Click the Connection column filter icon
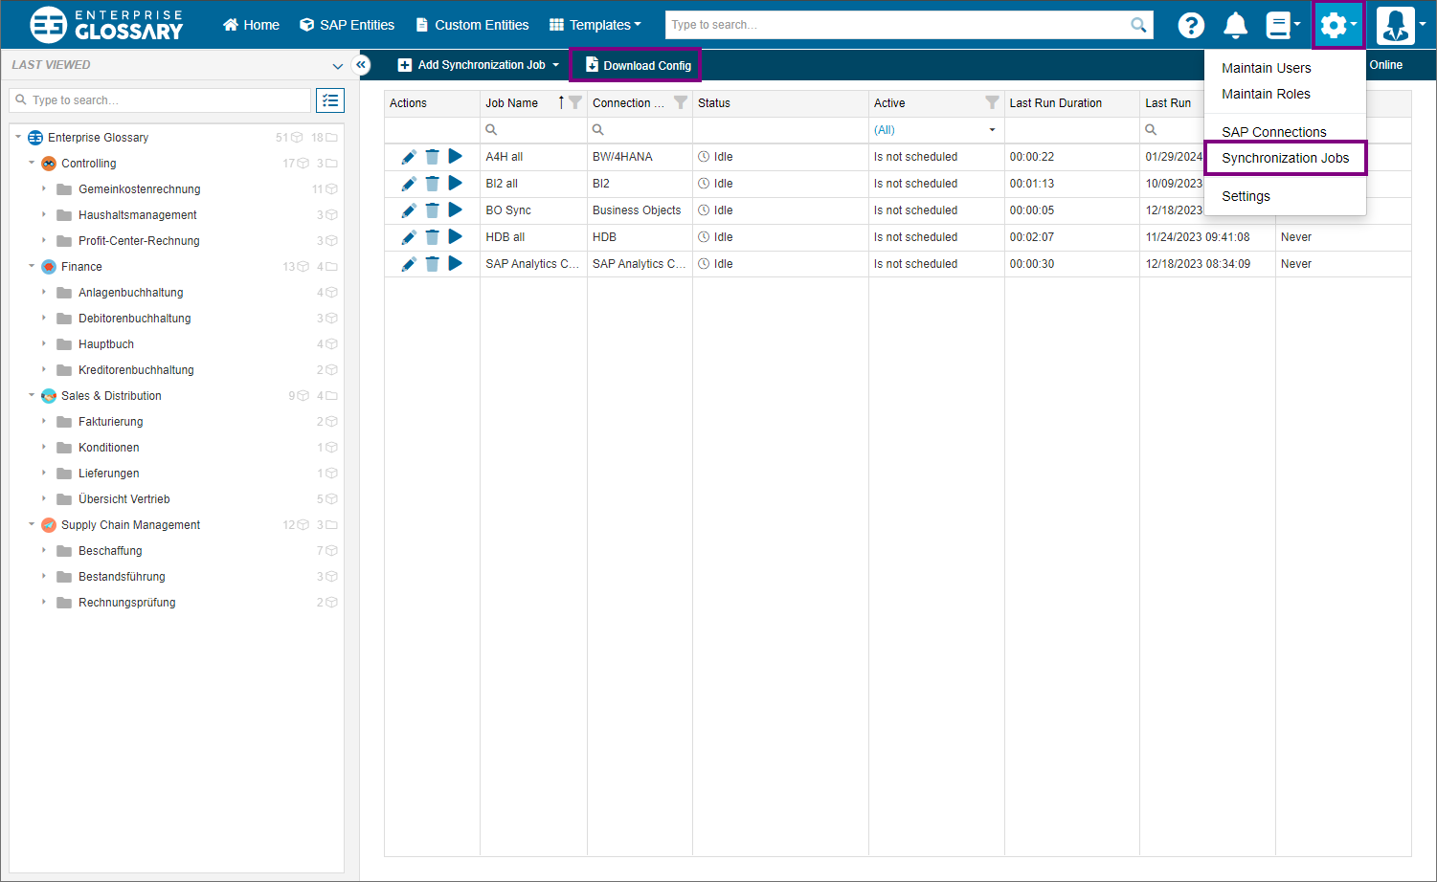 click(x=681, y=103)
